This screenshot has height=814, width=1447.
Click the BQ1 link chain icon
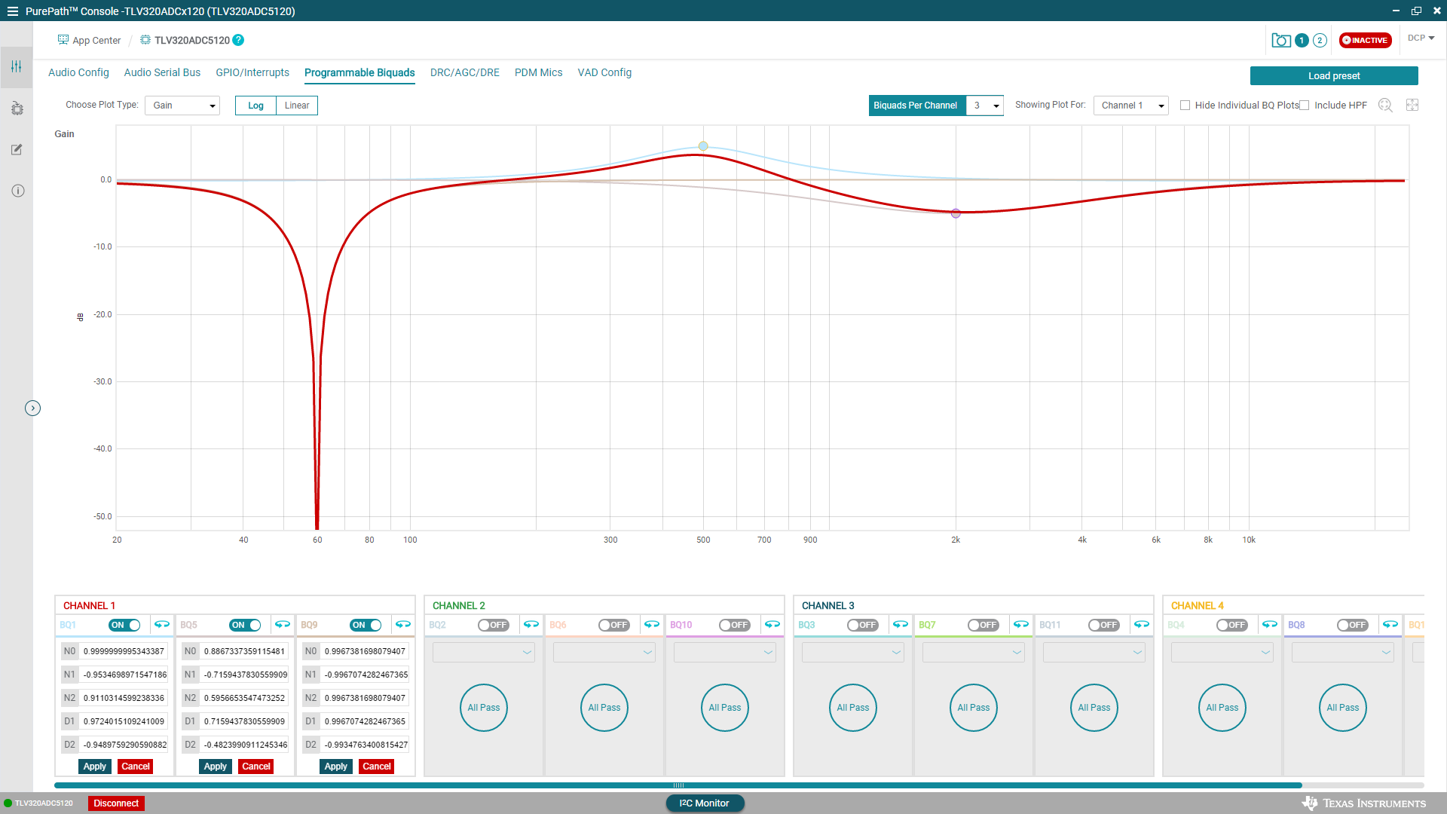point(162,625)
